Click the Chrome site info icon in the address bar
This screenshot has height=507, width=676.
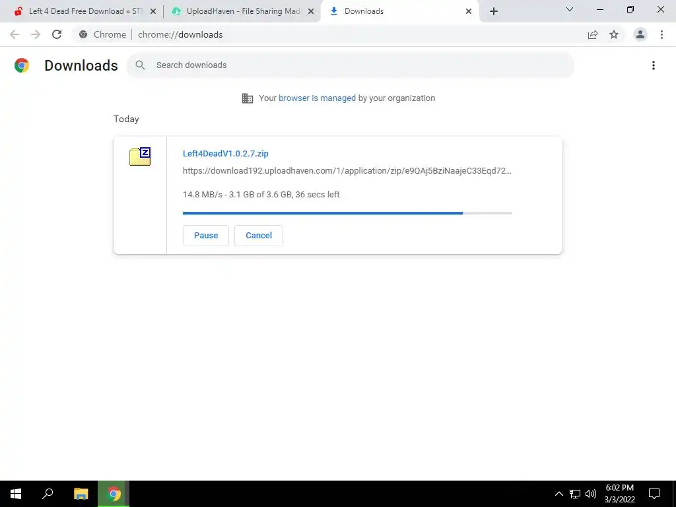point(83,34)
